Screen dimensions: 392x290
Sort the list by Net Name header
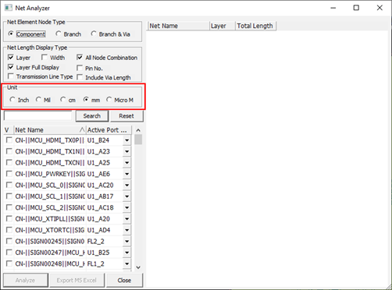click(50, 130)
